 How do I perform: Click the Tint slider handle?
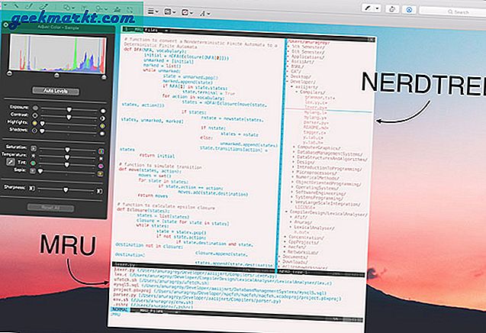tap(66, 165)
